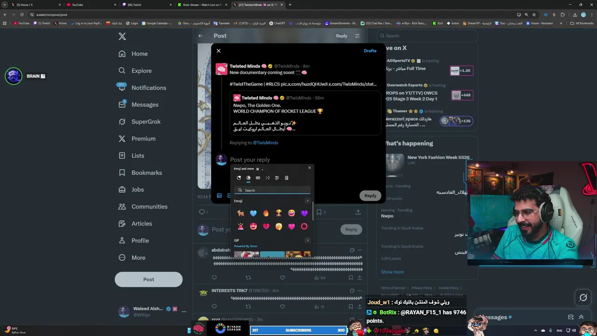Insert the red hollow circle emoji
Viewport: 597px width, 336px height.
point(304,226)
